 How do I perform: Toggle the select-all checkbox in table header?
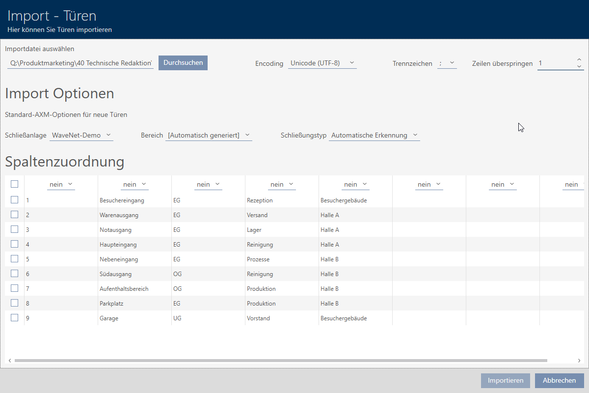point(15,184)
